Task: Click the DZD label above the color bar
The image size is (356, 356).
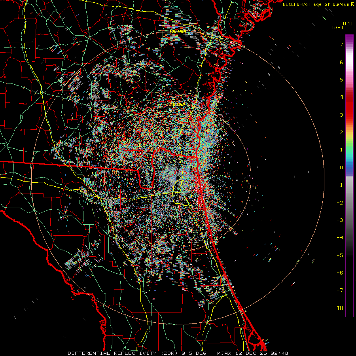Action: [348, 24]
